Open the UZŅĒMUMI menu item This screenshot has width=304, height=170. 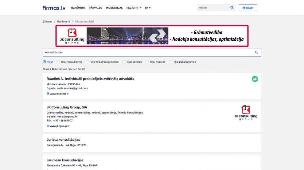tap(78, 8)
